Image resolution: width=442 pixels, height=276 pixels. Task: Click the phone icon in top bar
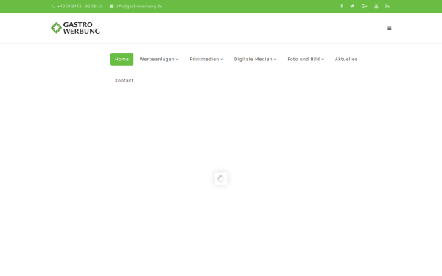click(x=53, y=6)
